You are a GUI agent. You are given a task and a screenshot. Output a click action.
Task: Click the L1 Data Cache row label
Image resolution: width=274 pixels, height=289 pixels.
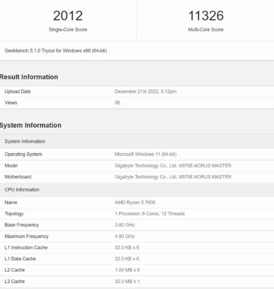point(20,259)
